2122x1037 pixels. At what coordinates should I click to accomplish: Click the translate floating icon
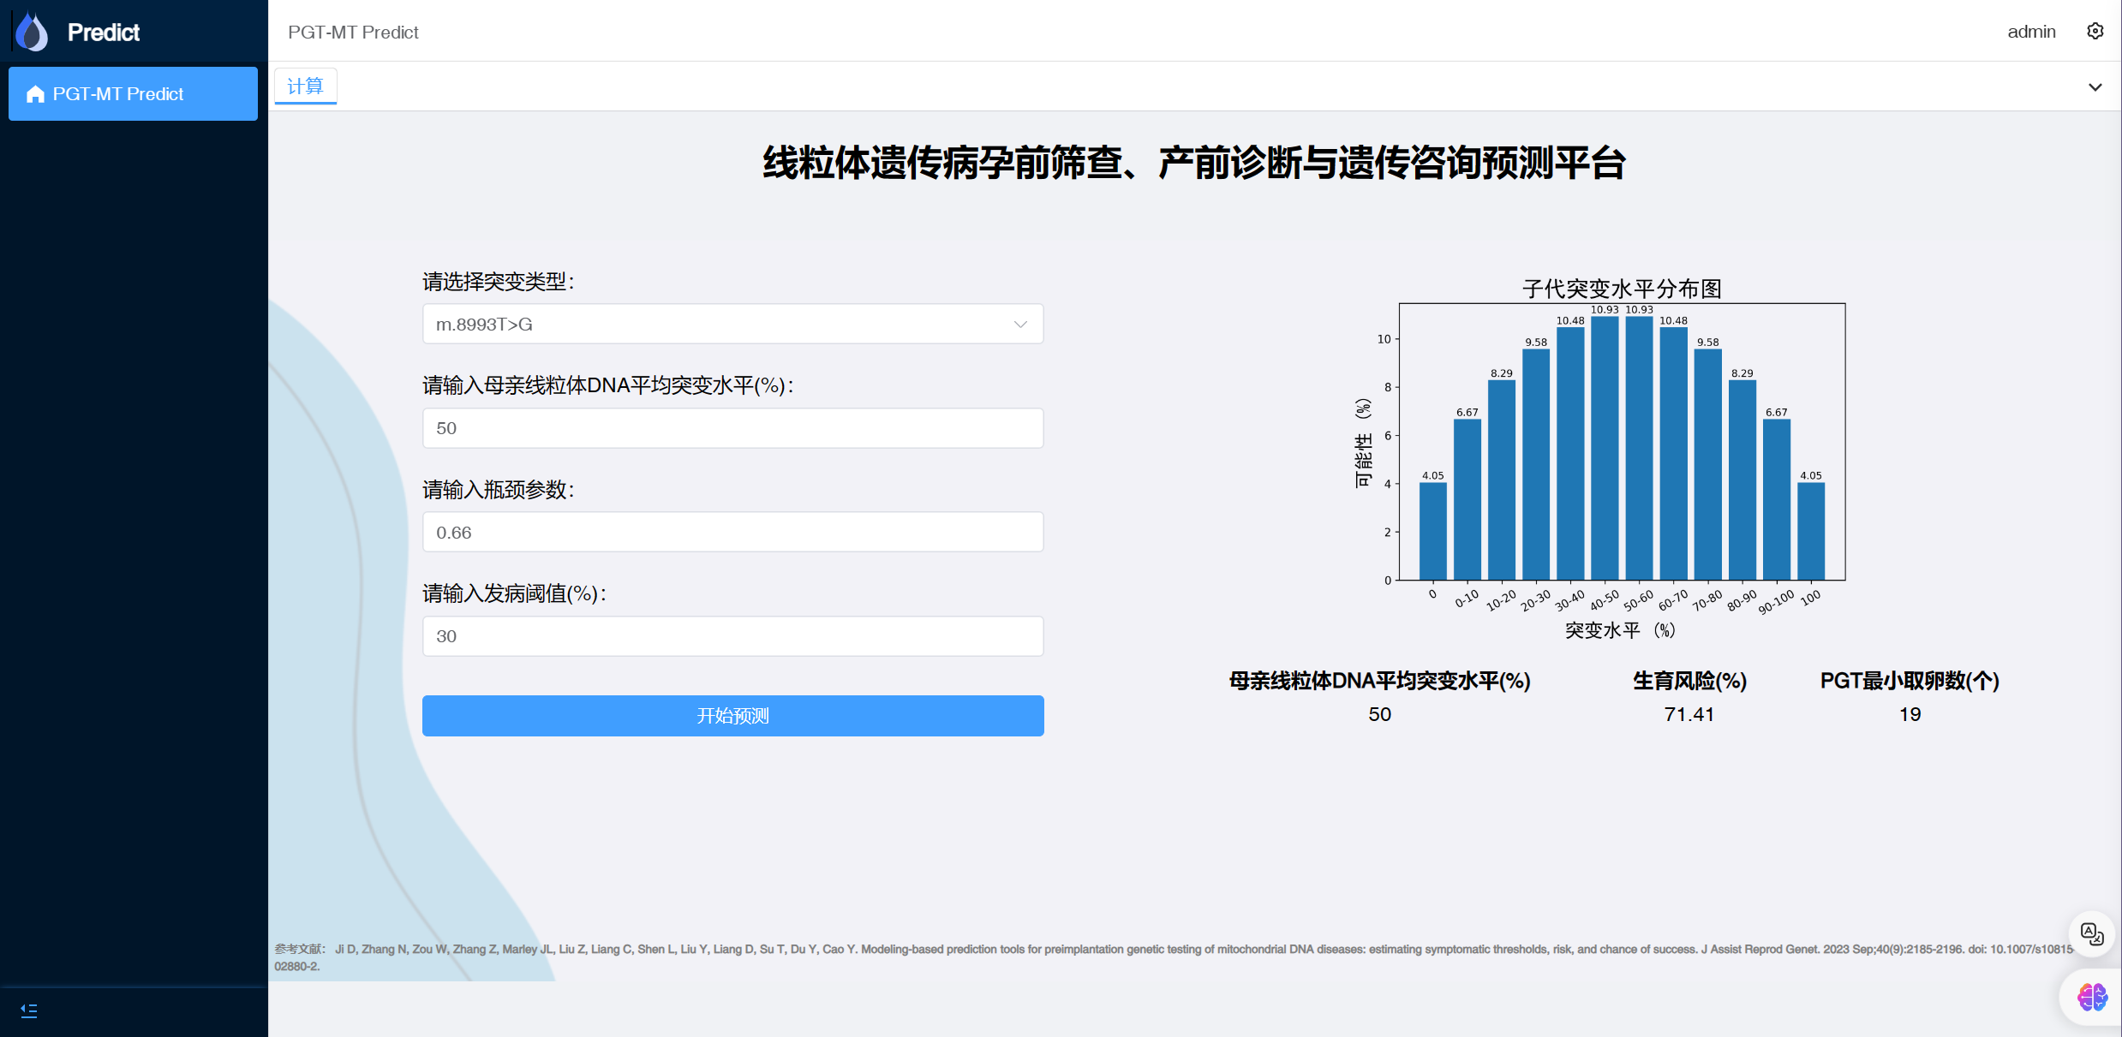tap(2092, 933)
